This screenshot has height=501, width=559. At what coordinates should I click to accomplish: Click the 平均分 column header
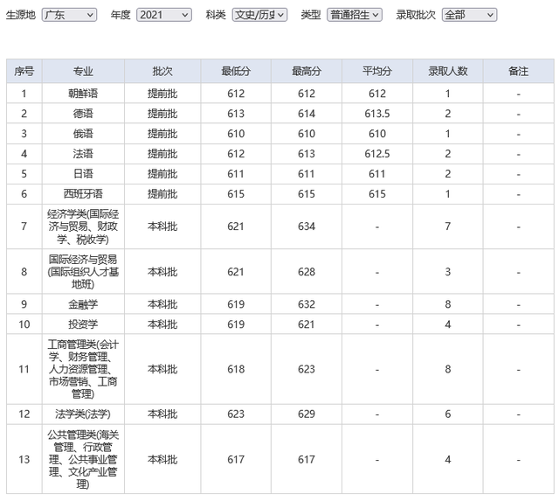tap(376, 72)
